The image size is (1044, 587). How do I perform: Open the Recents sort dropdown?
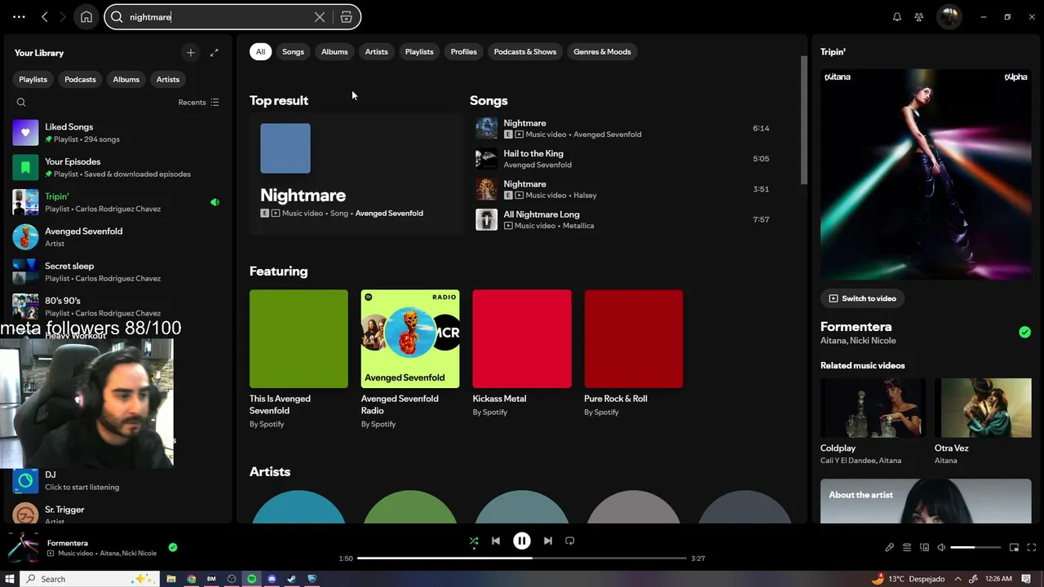point(198,102)
